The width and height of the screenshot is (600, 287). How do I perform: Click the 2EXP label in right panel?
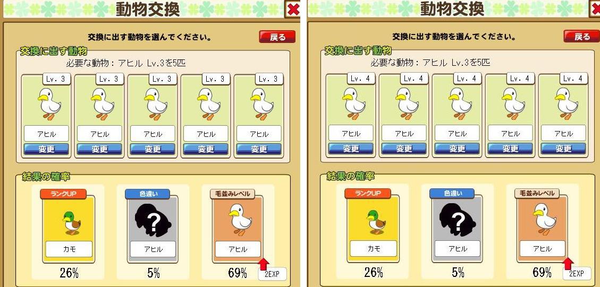pyautogui.click(x=577, y=274)
